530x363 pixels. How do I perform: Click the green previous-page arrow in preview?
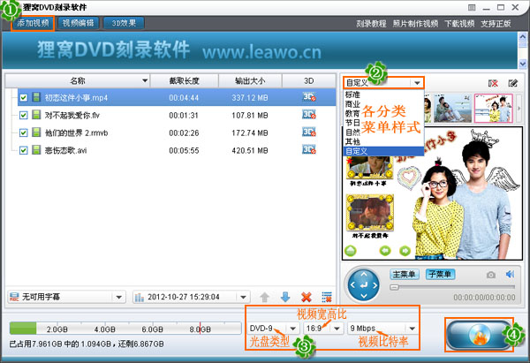point(385,251)
